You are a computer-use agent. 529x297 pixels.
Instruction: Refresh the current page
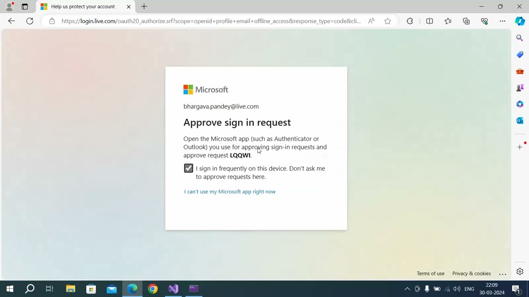pyautogui.click(x=30, y=21)
